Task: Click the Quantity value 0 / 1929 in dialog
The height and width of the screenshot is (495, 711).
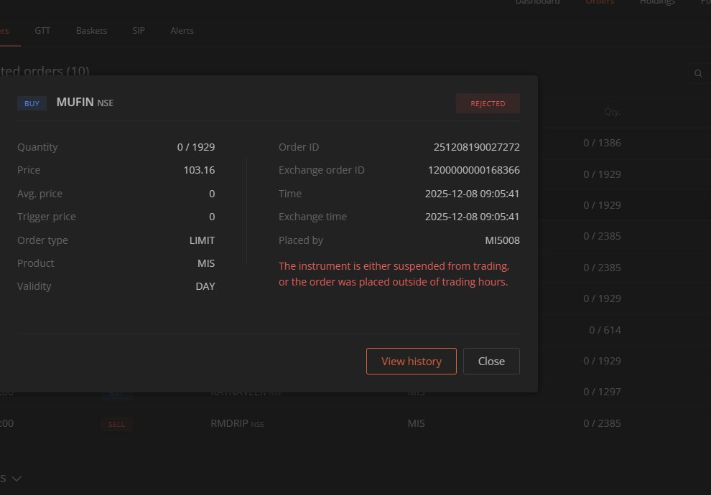Action: (x=196, y=147)
